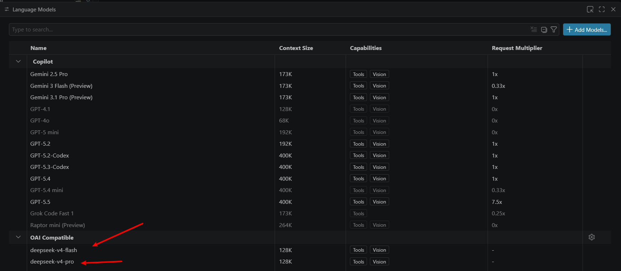The height and width of the screenshot is (271, 621).
Task: Select the Copilot group row label
Action: tap(43, 61)
